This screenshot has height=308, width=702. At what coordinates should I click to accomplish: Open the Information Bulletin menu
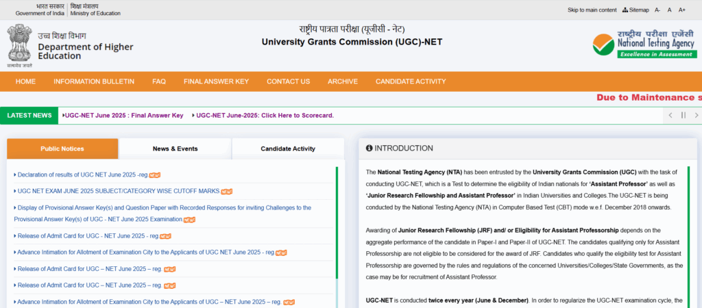point(94,81)
